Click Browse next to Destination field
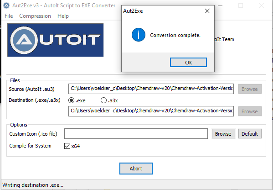This screenshot has height=190, width=273. point(250,111)
